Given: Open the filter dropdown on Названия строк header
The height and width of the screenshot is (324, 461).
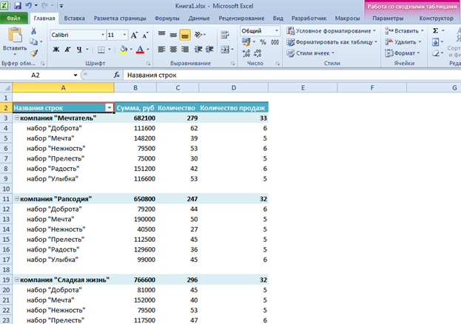Looking at the screenshot, I should 110,108.
